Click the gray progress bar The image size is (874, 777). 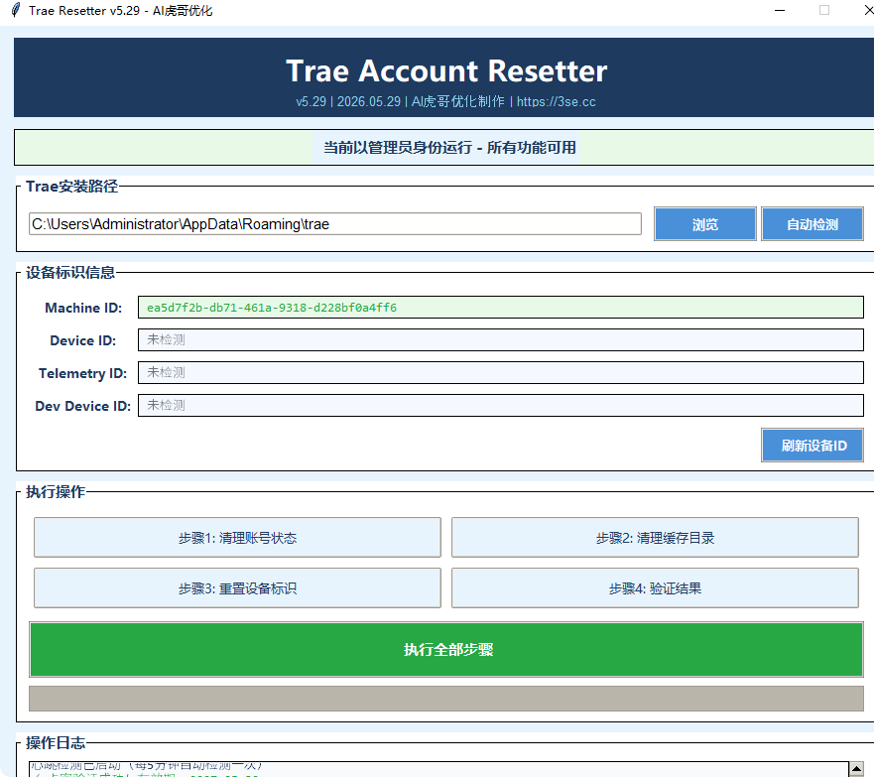coord(446,699)
